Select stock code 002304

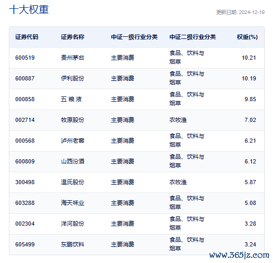25,224
